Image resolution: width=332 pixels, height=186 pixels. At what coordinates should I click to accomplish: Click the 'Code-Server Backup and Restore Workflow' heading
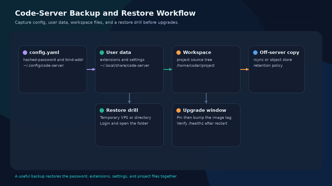point(105,13)
